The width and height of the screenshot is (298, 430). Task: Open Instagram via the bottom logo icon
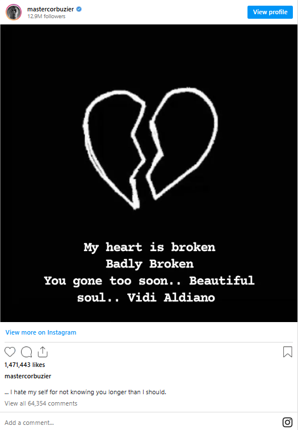pos(287,422)
